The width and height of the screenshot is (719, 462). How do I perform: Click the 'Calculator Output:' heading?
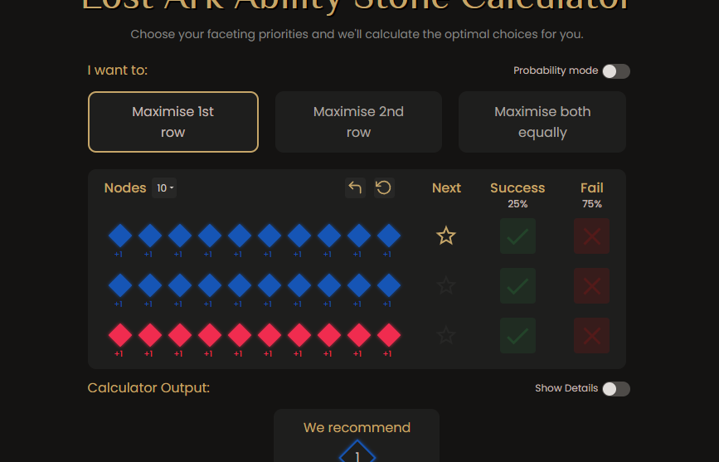pyautogui.click(x=148, y=387)
